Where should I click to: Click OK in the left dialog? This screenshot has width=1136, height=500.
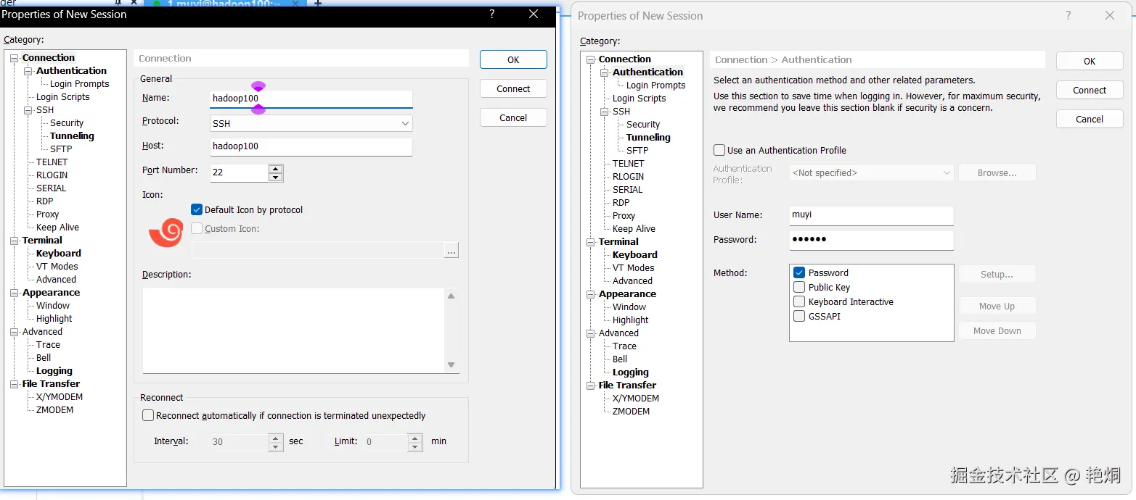[513, 60]
